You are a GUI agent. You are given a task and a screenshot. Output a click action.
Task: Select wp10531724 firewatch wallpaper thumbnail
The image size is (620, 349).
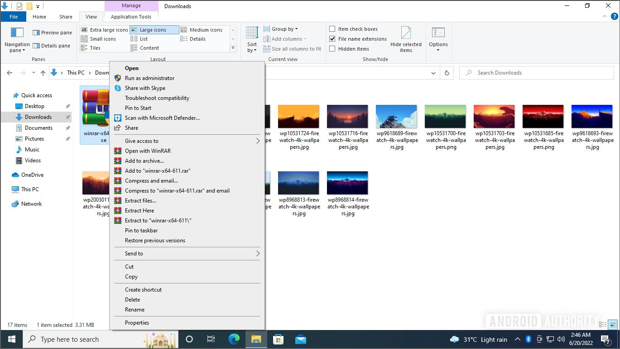pos(298,117)
